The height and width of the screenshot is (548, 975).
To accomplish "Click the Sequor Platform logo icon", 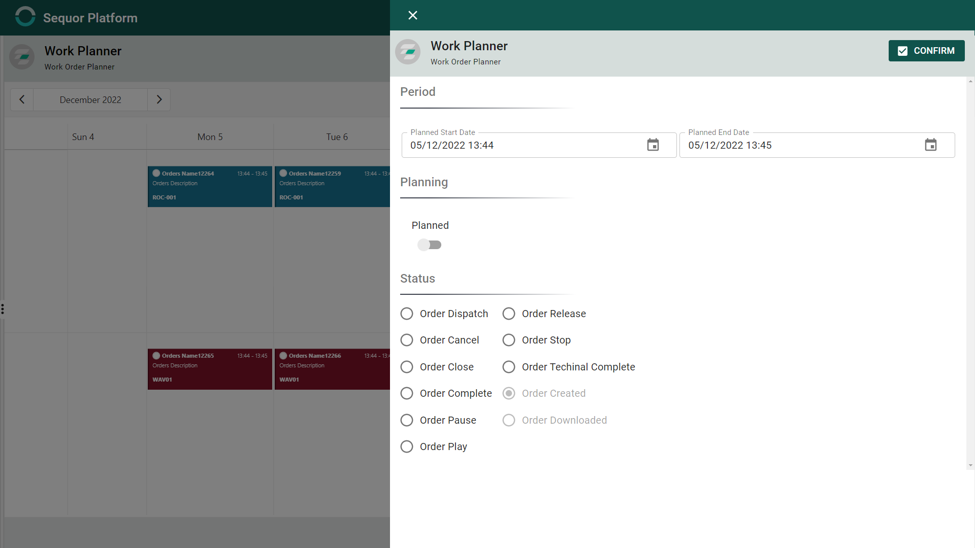I will pyautogui.click(x=25, y=17).
